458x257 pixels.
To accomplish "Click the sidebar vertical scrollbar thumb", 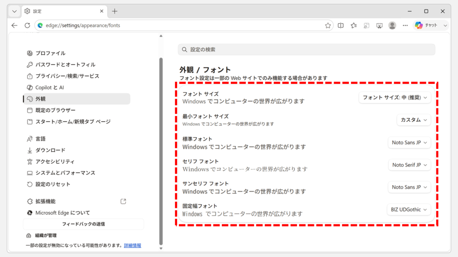I will click(x=161, y=152).
